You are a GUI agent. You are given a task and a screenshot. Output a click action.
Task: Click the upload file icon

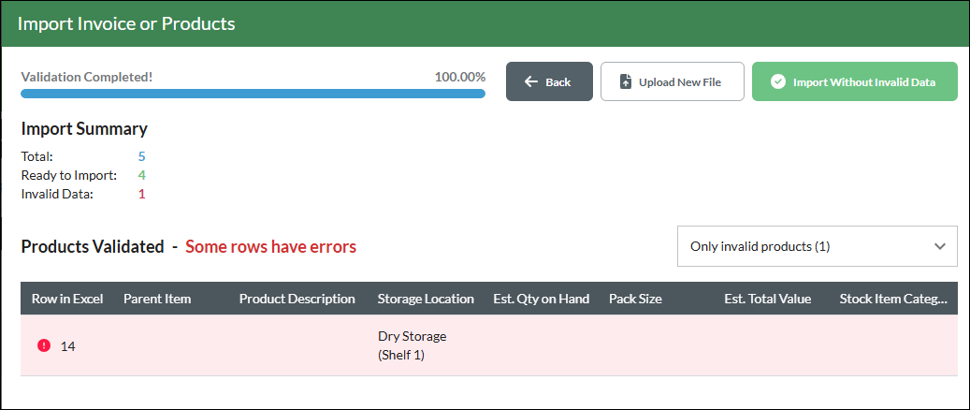pyautogui.click(x=626, y=81)
